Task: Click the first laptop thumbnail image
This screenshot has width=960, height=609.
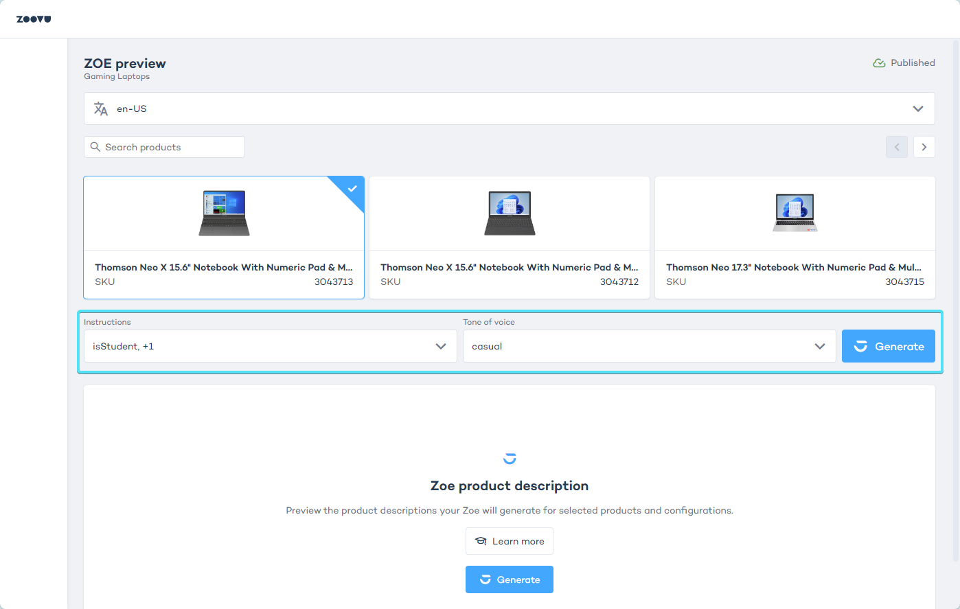Action: pos(224,214)
